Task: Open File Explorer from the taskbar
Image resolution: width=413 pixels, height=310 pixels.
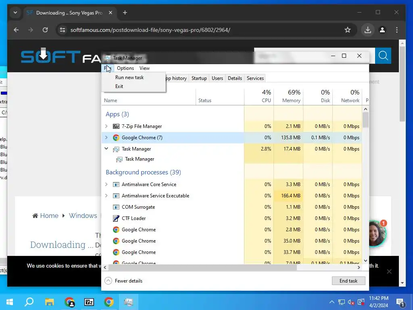Action: (x=49, y=302)
